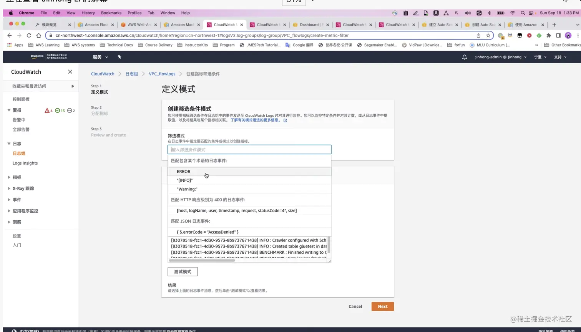Viewport: 581px width, 332px height.
Task: Expand the 应用程序监控 section
Action: tap(9, 211)
